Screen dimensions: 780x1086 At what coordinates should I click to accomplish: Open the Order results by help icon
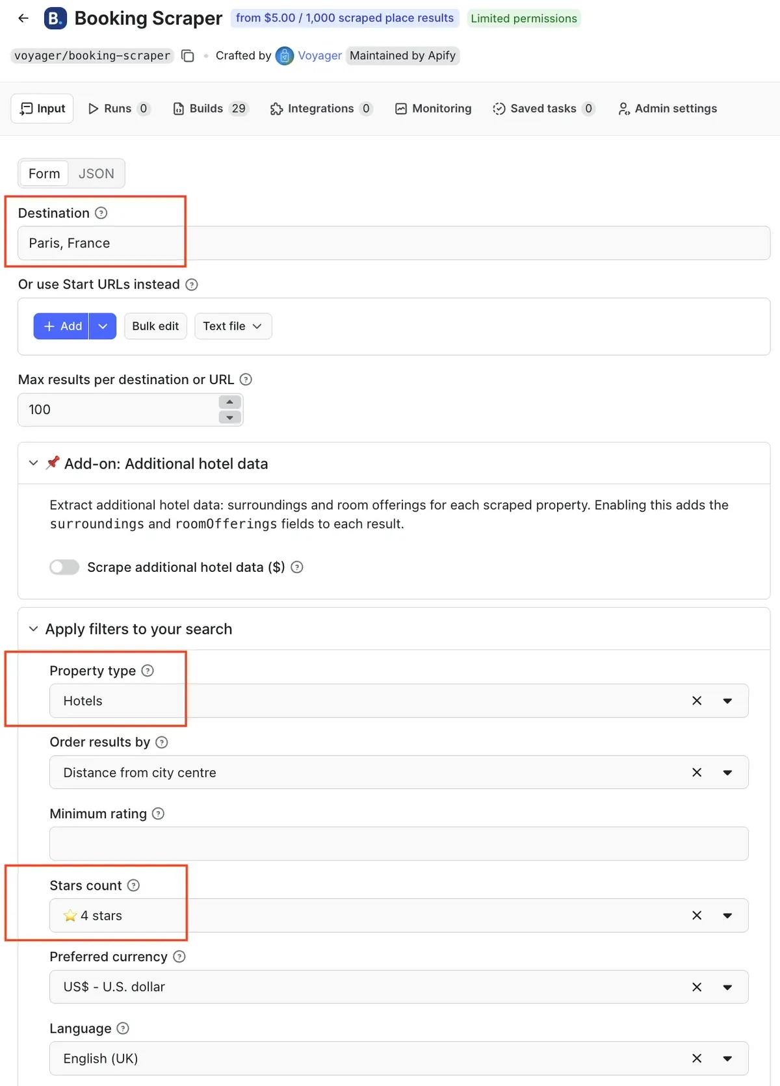coord(162,742)
